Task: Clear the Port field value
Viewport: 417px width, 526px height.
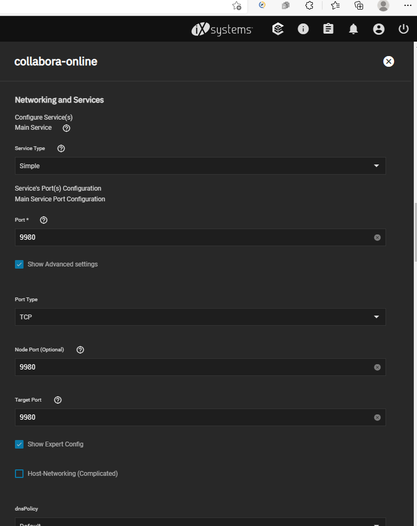Action: point(377,238)
